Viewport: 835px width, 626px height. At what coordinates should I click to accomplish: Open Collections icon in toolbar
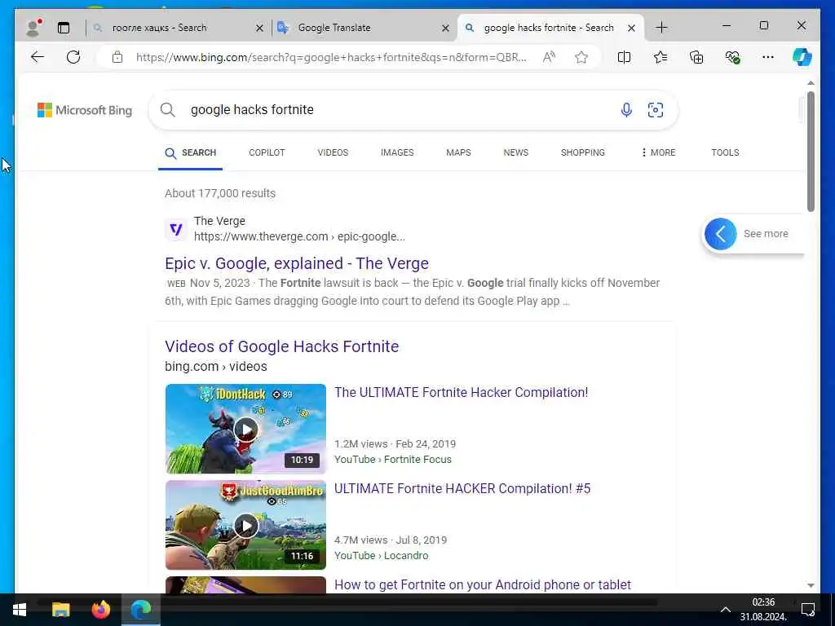coord(696,57)
